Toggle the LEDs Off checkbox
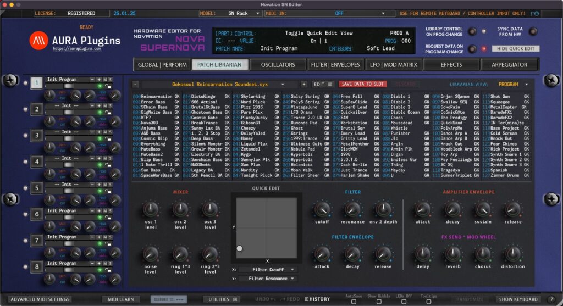This screenshot has height=306, width=563. coord(404,302)
